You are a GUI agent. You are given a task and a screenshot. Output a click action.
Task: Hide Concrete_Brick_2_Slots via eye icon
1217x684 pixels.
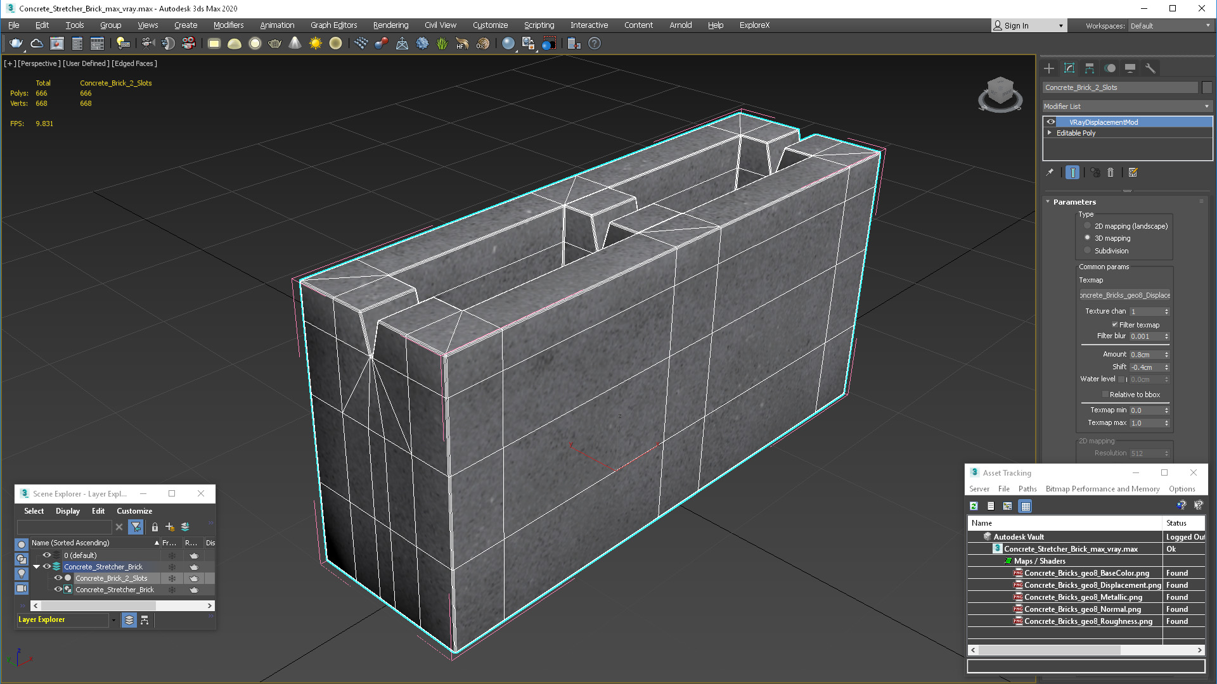58,578
